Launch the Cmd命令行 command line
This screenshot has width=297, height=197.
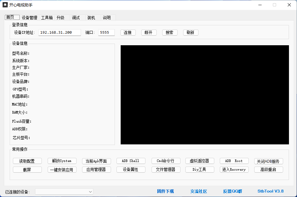(x=166, y=161)
